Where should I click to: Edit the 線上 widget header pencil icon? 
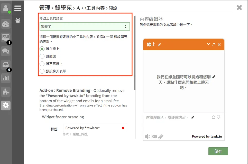[x=159, y=45]
